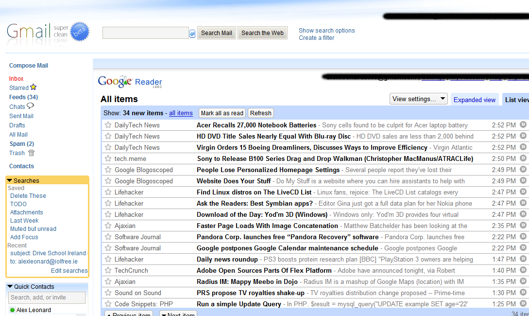
Task: Open saved search Delete These
Action: coord(28,196)
